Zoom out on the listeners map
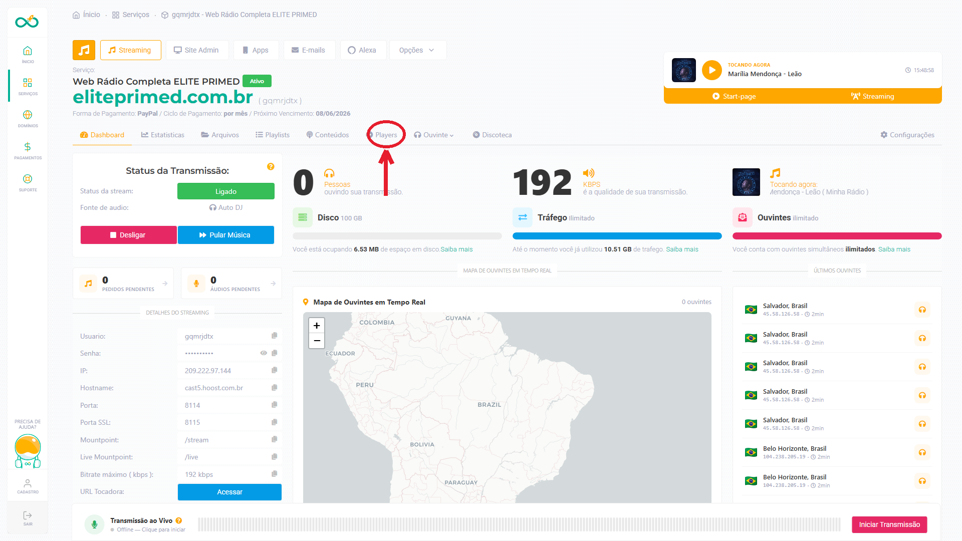This screenshot has height=541, width=962. [317, 341]
